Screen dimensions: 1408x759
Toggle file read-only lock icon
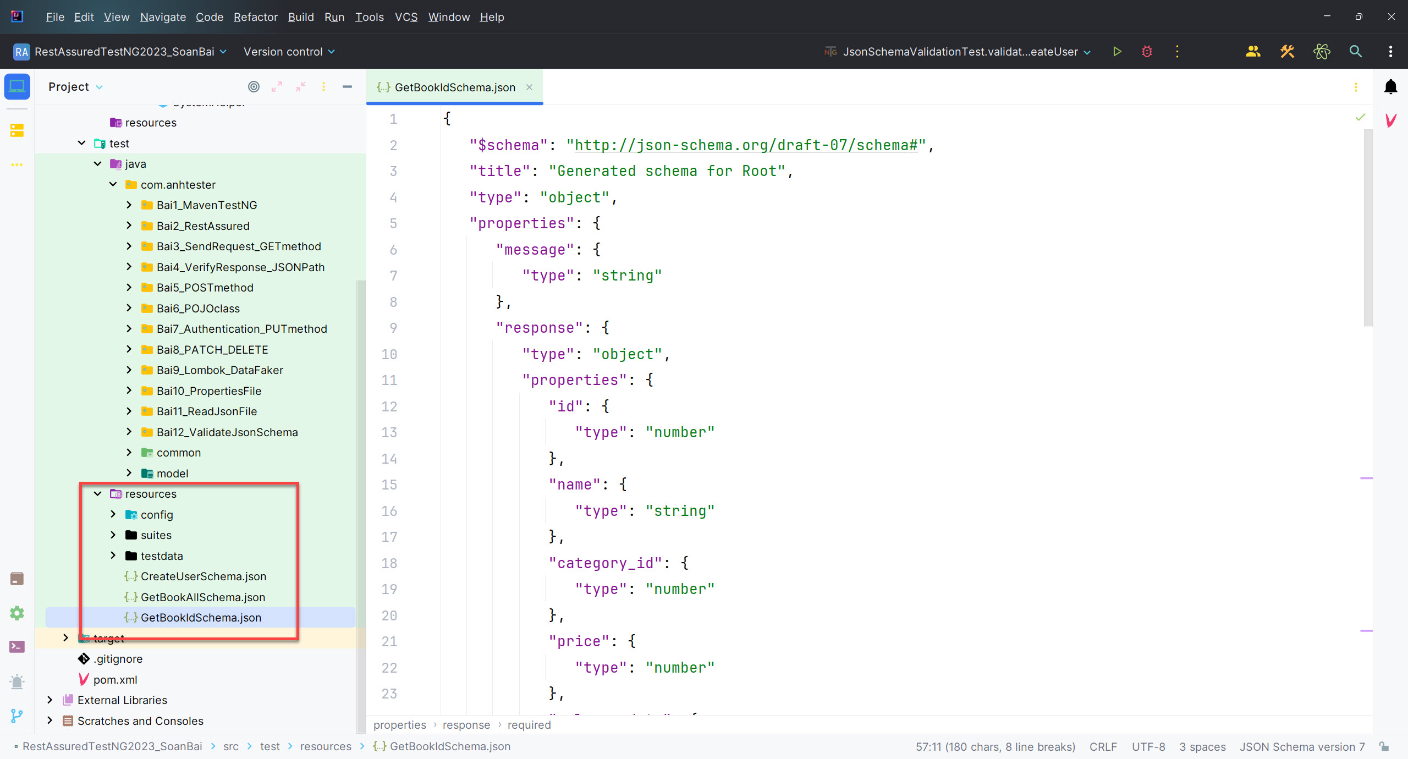[1384, 746]
